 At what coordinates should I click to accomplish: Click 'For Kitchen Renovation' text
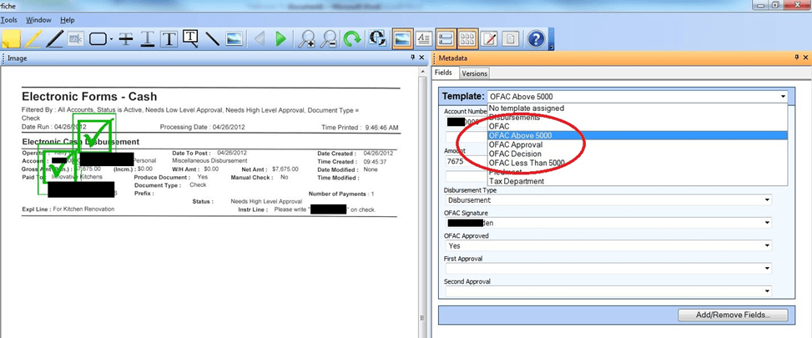coord(84,209)
